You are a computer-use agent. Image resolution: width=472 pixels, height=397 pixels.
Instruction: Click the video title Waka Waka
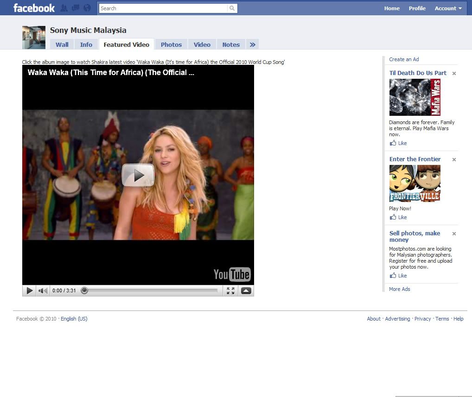coord(111,72)
